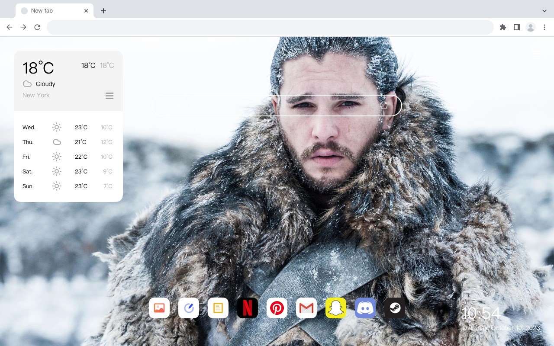
Task: Select the Sat. forecast row label
Action: pos(28,171)
